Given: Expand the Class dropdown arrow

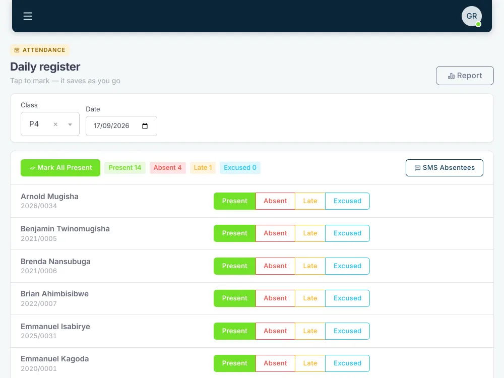Looking at the screenshot, I should tap(70, 124).
